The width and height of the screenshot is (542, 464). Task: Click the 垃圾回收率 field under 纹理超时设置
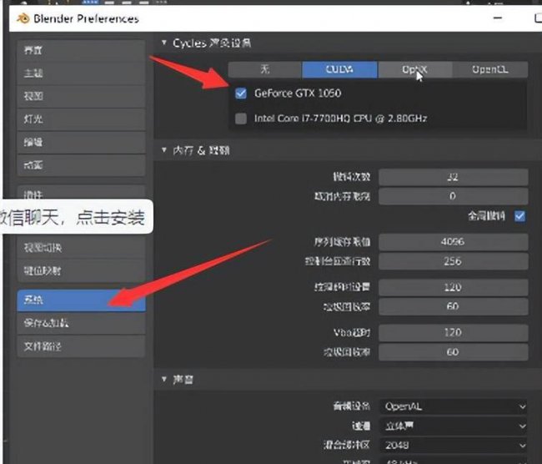coord(453,306)
